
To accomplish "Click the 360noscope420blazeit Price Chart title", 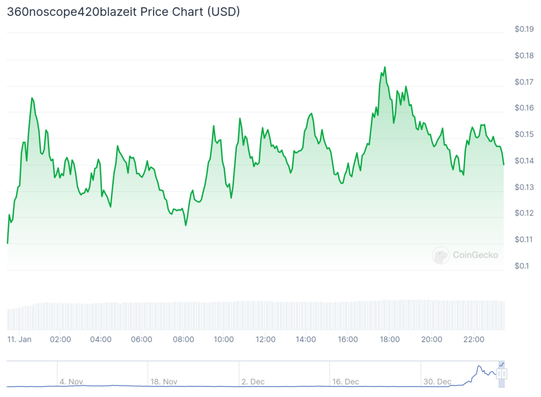I will pyautogui.click(x=123, y=12).
